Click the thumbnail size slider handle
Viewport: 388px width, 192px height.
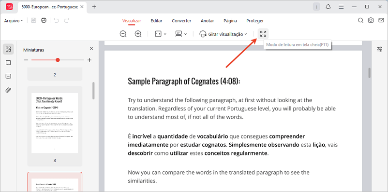pos(58,60)
